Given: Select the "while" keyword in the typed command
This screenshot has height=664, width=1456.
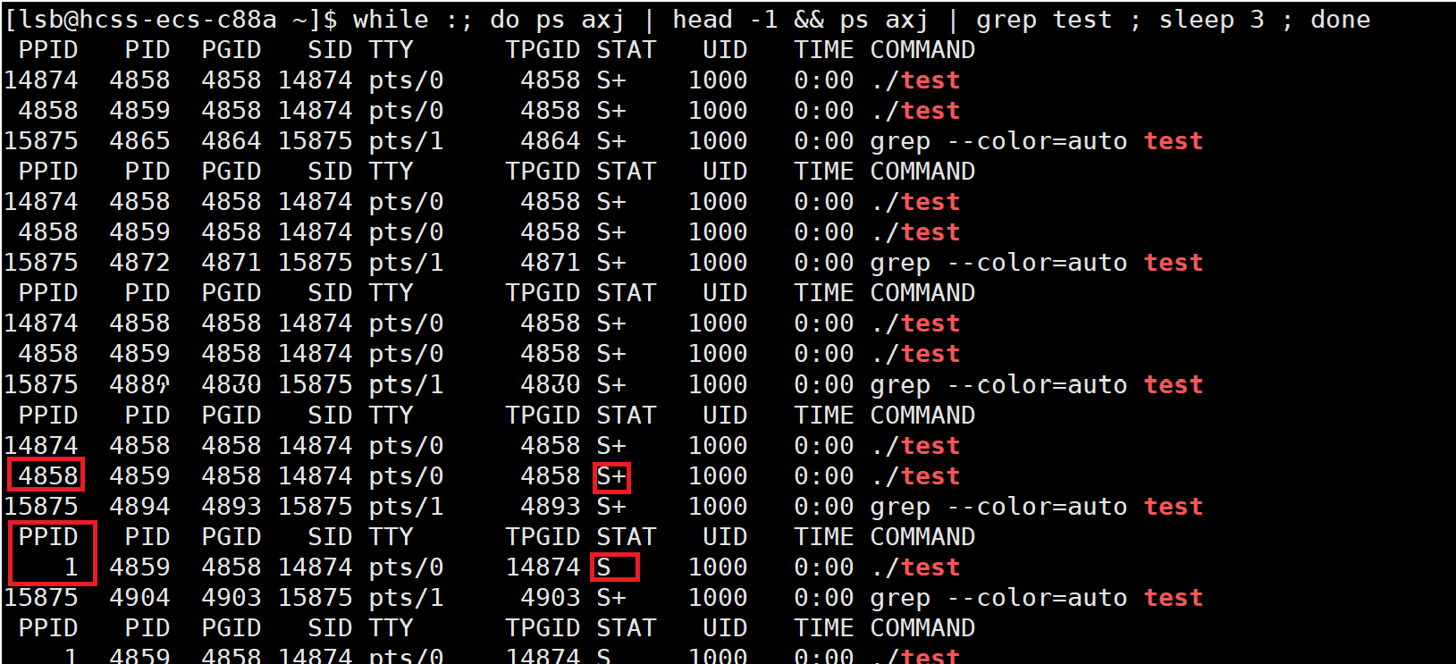Looking at the screenshot, I should pyautogui.click(x=391, y=20).
